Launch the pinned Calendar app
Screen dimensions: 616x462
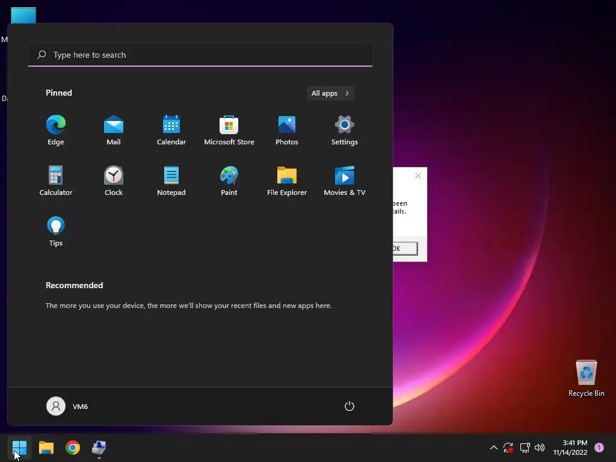171,131
